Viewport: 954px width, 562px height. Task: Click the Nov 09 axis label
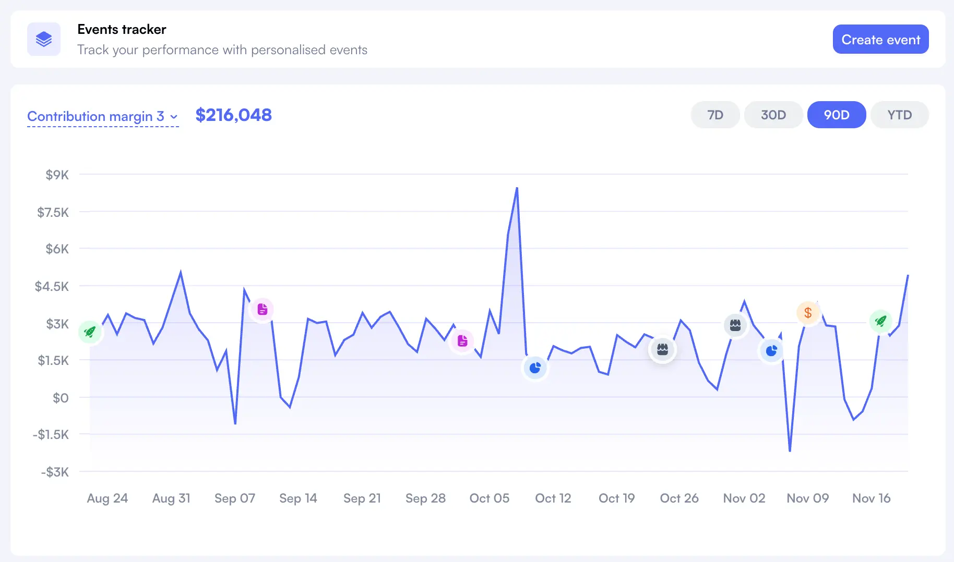click(x=807, y=498)
